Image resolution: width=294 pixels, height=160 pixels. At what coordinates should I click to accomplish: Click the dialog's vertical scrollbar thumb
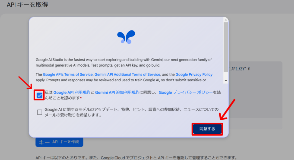226,47
